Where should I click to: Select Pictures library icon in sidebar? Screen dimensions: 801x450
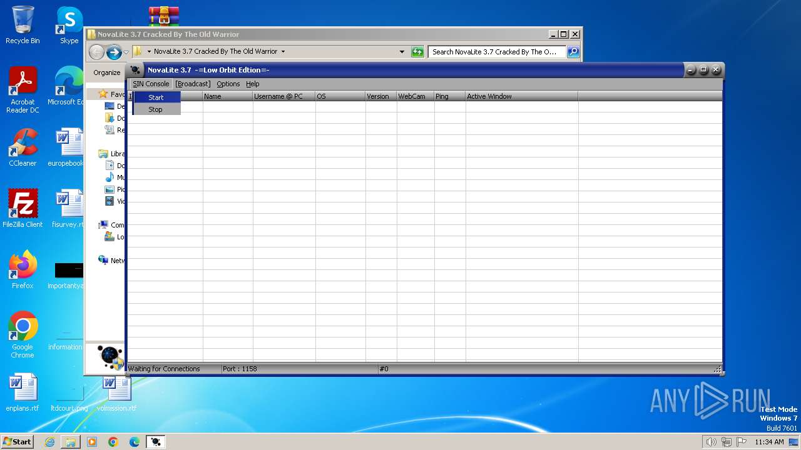coord(110,189)
